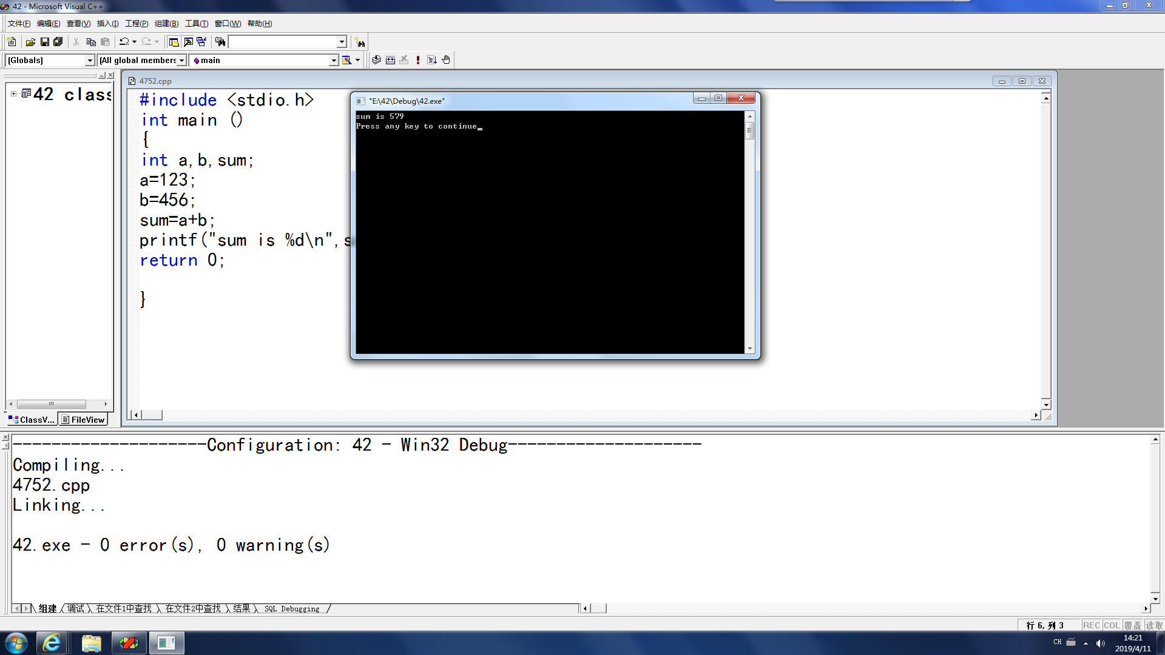Click the Cut scissors icon

76,42
